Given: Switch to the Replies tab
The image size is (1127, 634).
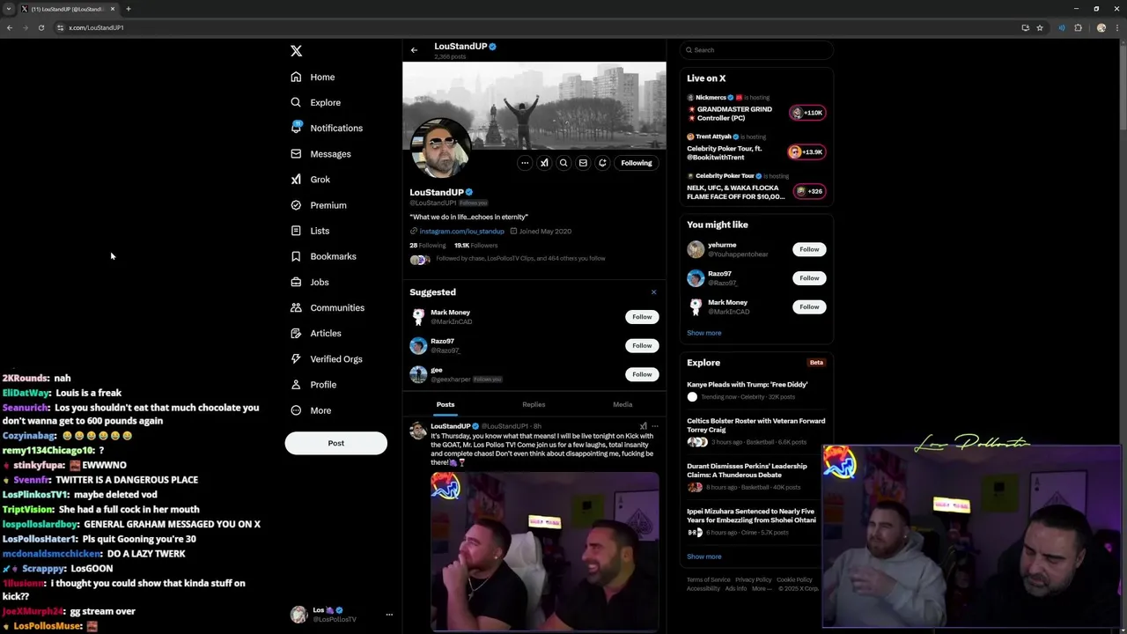Looking at the screenshot, I should click(534, 404).
